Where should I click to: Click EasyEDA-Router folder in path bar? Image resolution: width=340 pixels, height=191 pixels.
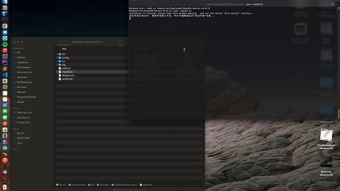click(x=124, y=185)
